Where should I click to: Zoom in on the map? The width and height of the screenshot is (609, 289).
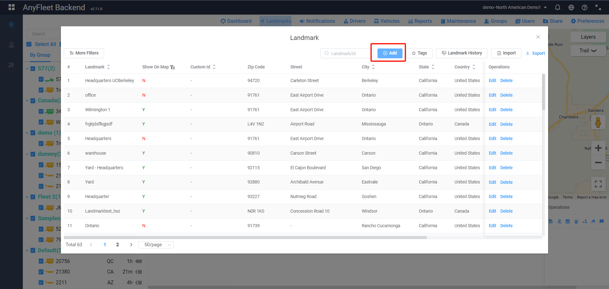598,148
